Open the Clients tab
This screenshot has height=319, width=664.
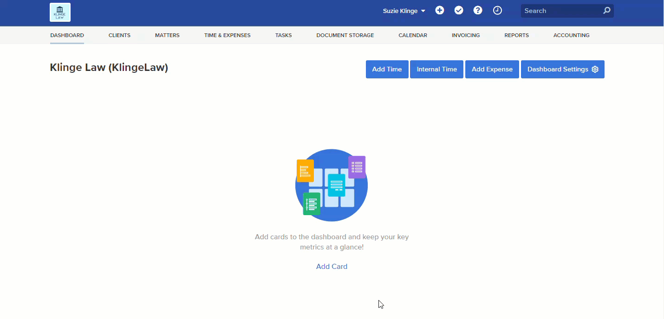119,35
